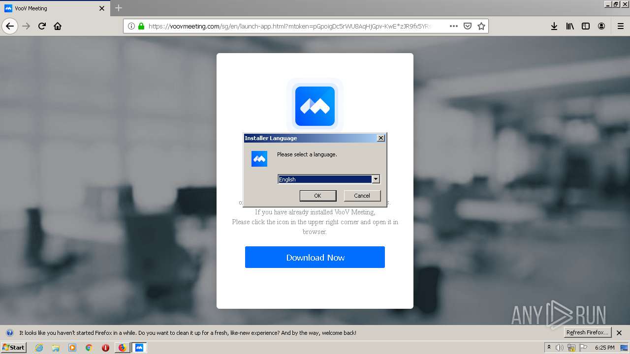The width and height of the screenshot is (630, 354).
Task: Expand the installer language dropdown arrow
Action: 376,179
